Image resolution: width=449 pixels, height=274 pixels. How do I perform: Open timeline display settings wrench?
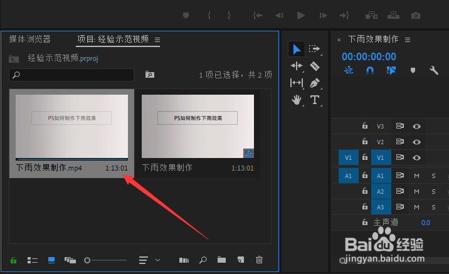click(x=434, y=70)
